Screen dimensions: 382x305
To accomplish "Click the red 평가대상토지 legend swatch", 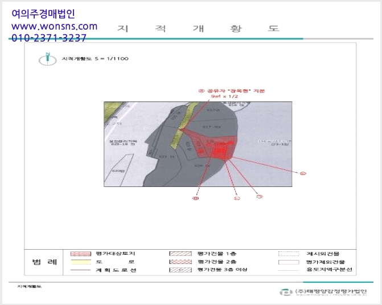I will (81, 254).
